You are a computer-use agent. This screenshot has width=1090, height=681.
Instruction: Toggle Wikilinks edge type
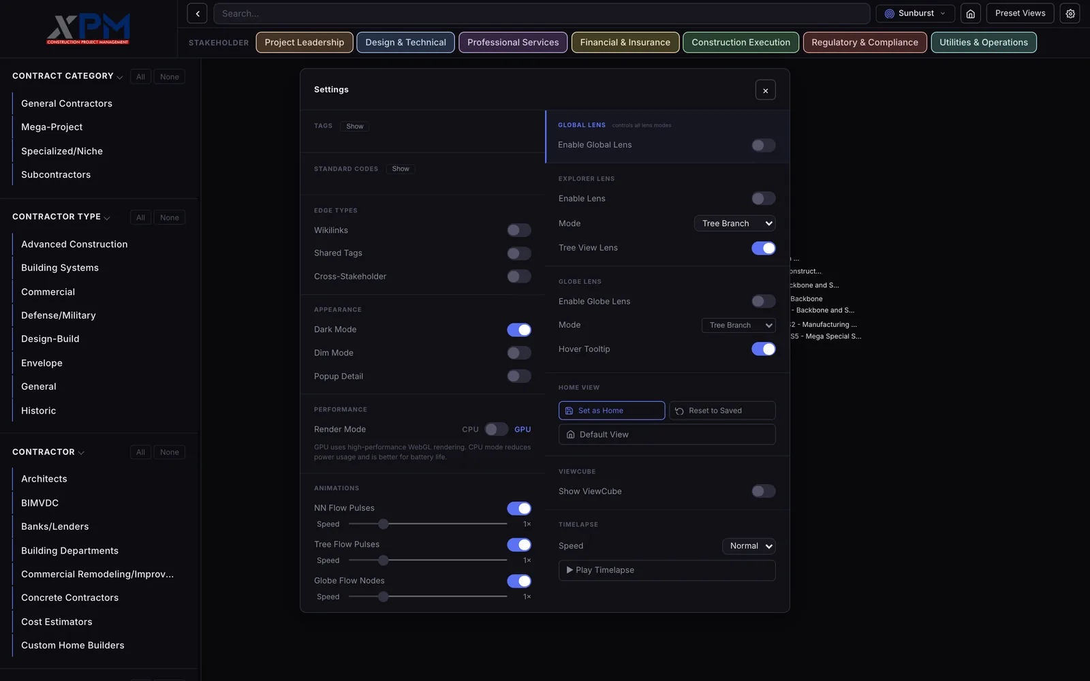click(x=518, y=230)
